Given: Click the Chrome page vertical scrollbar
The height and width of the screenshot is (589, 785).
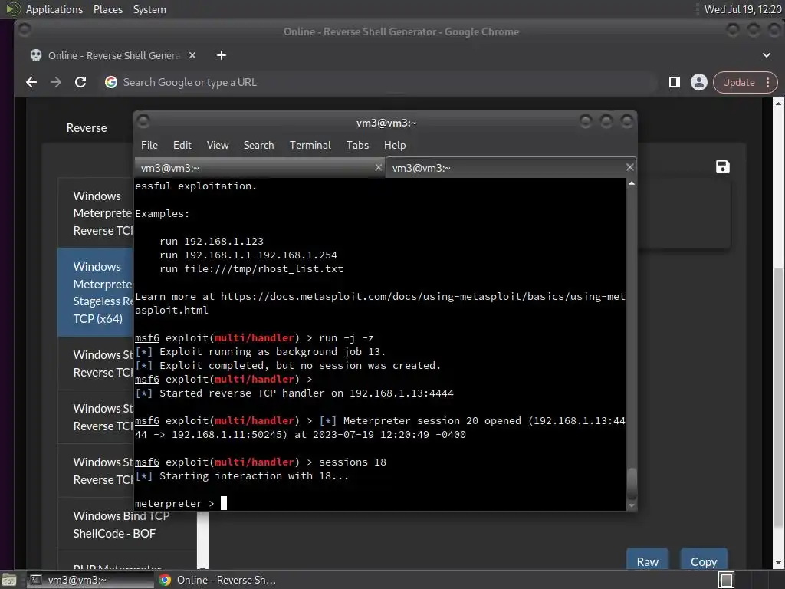Looking at the screenshot, I should (778, 398).
